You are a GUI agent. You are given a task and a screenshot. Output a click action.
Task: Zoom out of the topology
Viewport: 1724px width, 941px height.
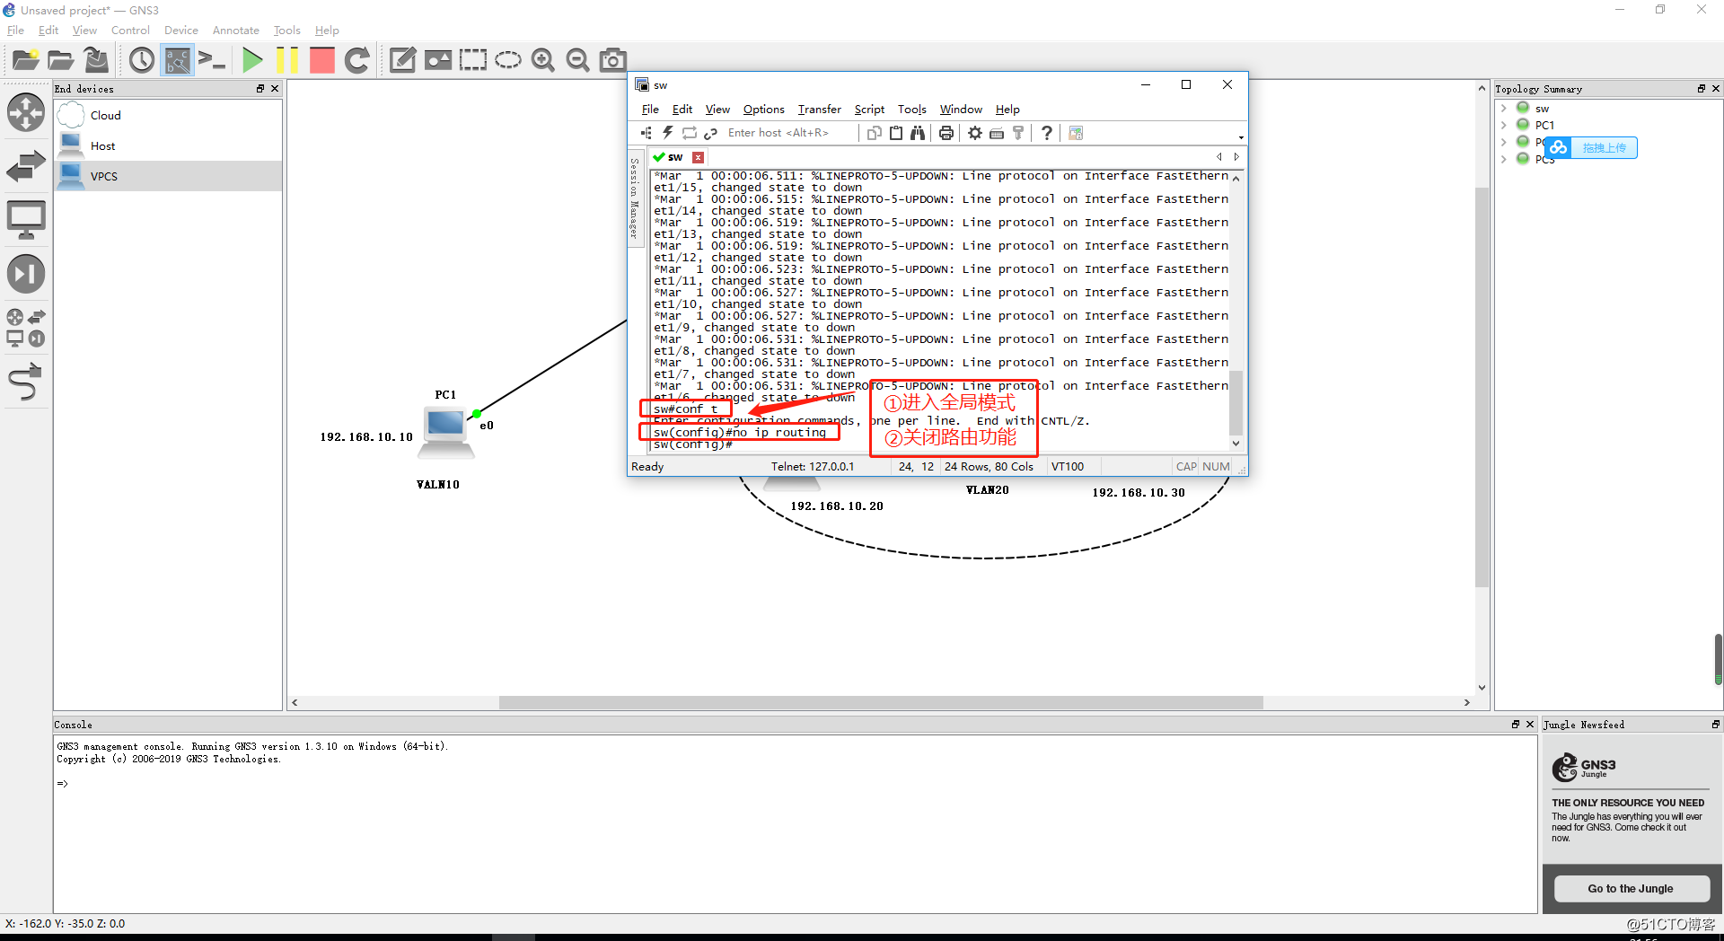pyautogui.click(x=578, y=60)
